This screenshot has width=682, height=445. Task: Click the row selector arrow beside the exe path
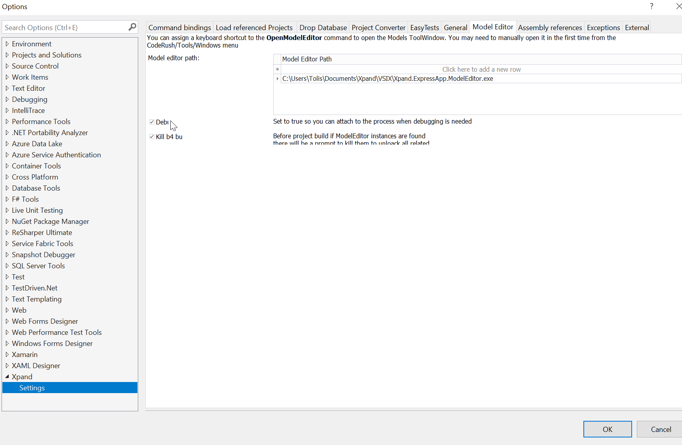pos(277,78)
